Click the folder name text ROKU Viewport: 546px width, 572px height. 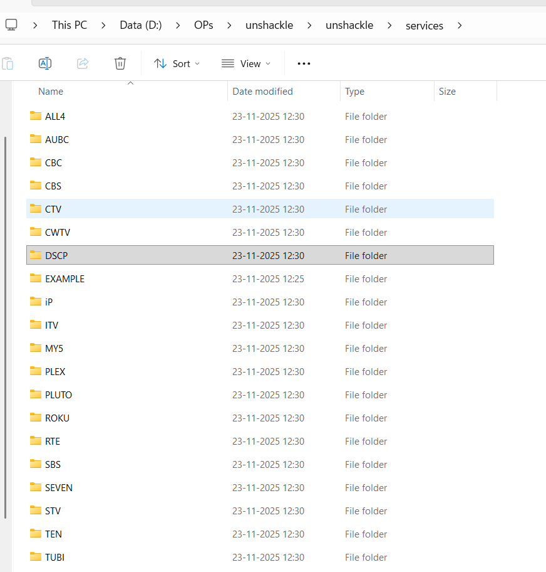pyautogui.click(x=57, y=418)
